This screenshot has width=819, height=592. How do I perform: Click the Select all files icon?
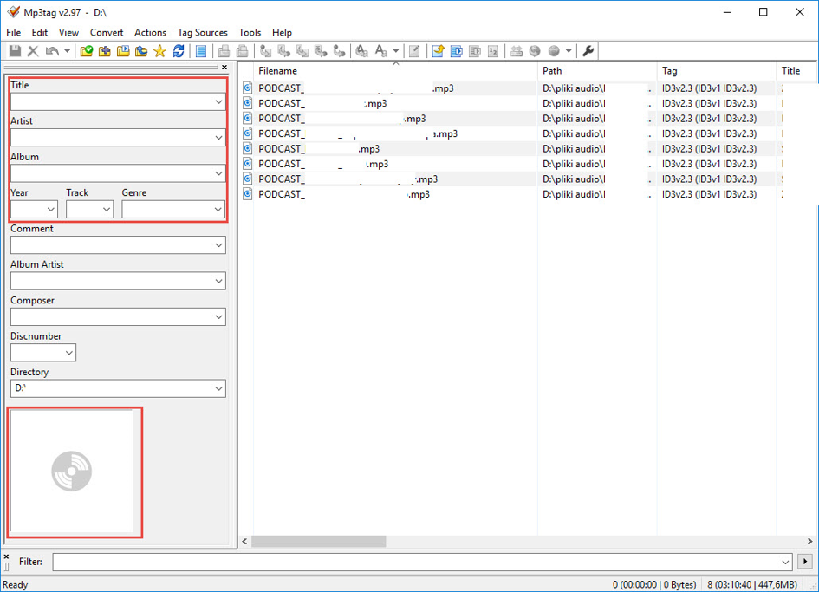pos(201,51)
